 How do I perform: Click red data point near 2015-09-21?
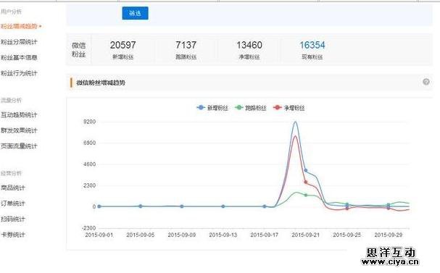(x=306, y=182)
